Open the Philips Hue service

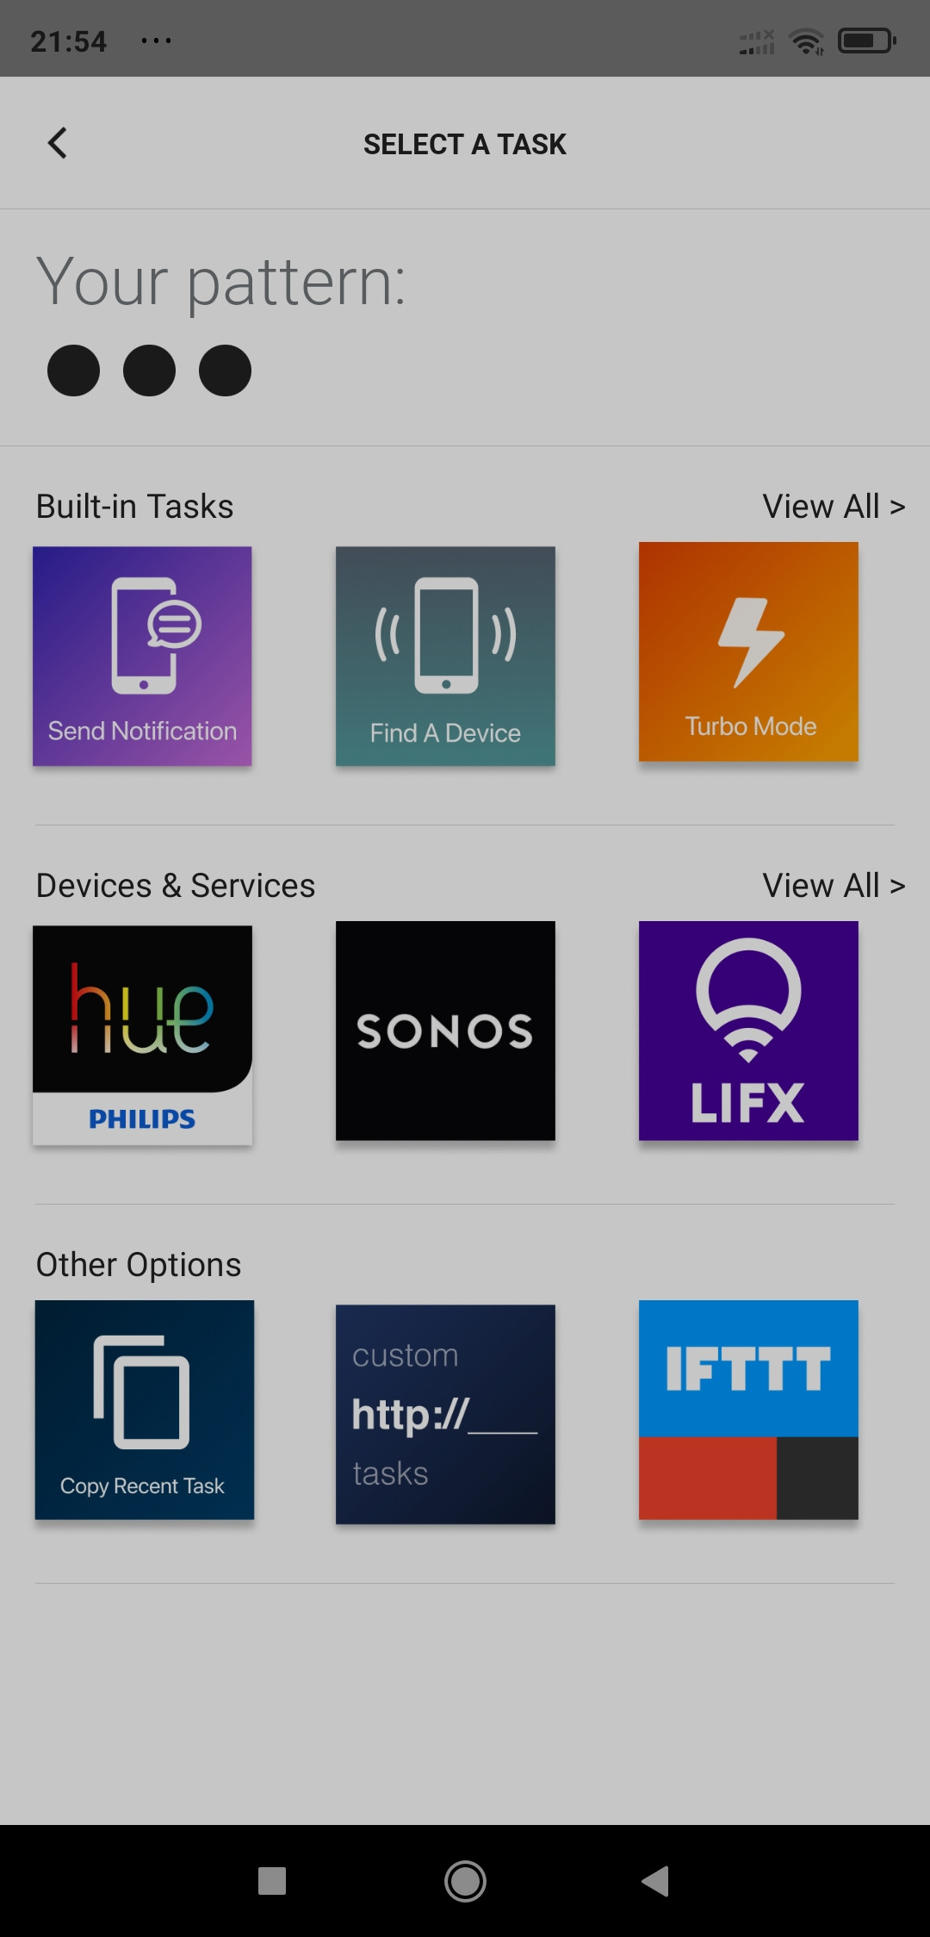click(142, 1035)
